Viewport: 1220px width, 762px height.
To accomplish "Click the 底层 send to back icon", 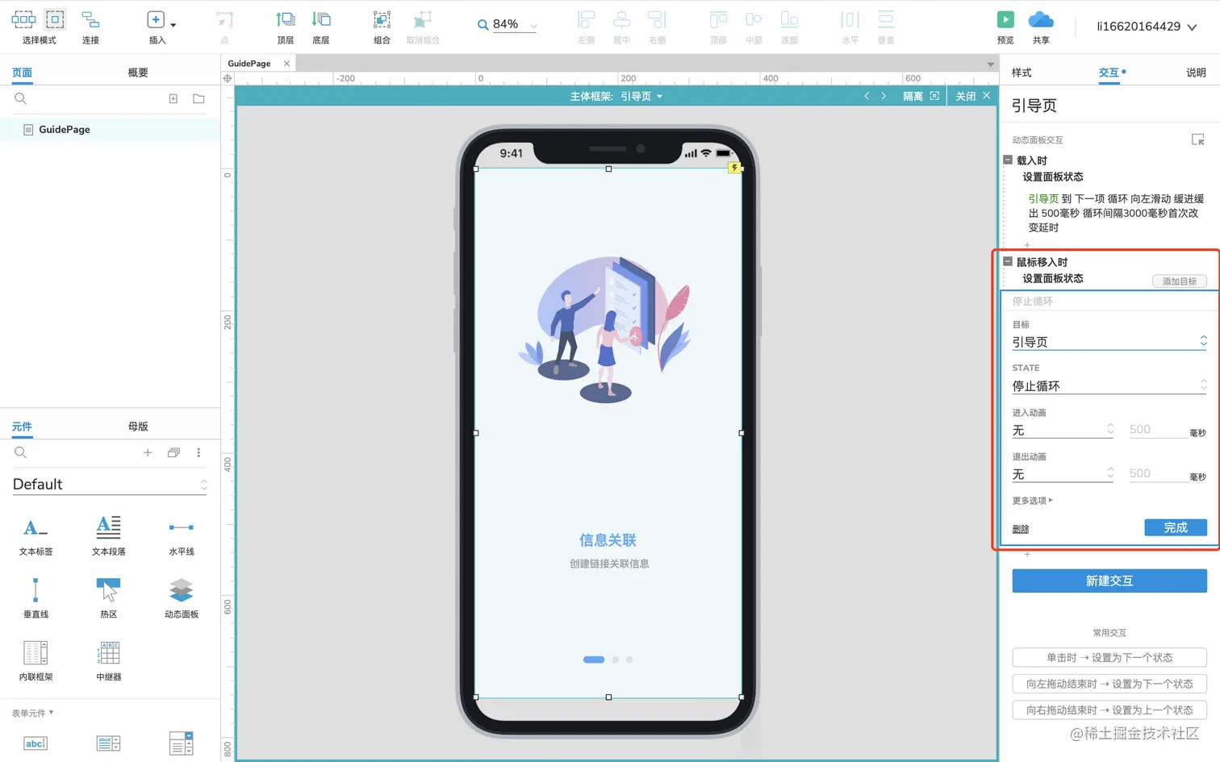I will [321, 19].
